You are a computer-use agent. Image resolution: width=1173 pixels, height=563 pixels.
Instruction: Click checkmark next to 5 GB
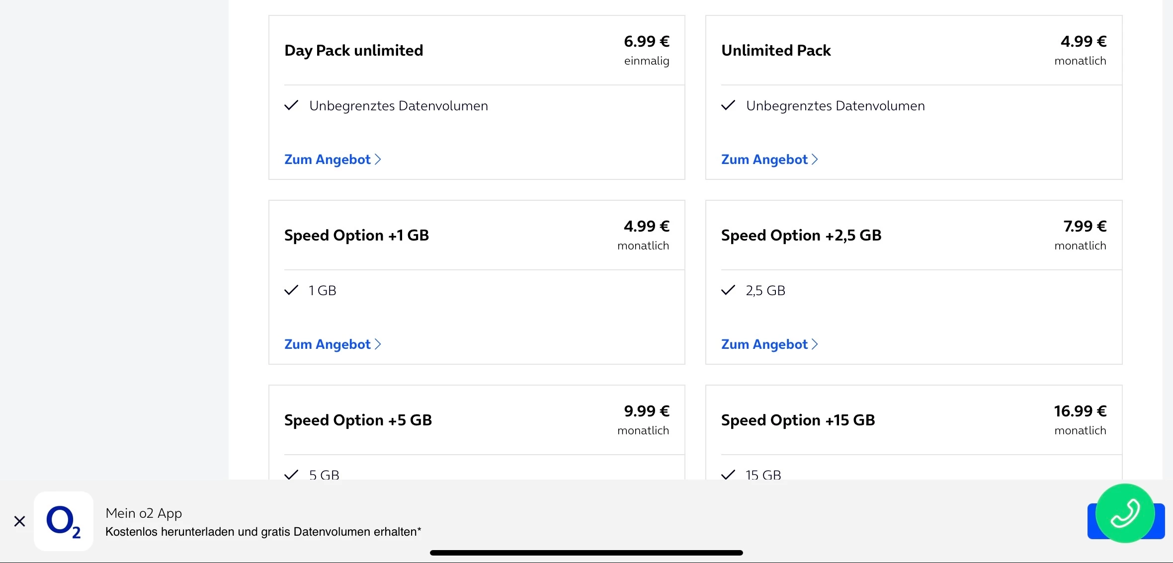tap(291, 475)
